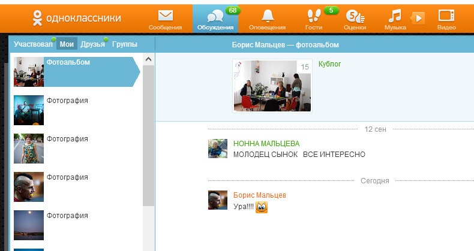Open Гости footprints icon
Screen dimensions: 474x251
coord(314,16)
